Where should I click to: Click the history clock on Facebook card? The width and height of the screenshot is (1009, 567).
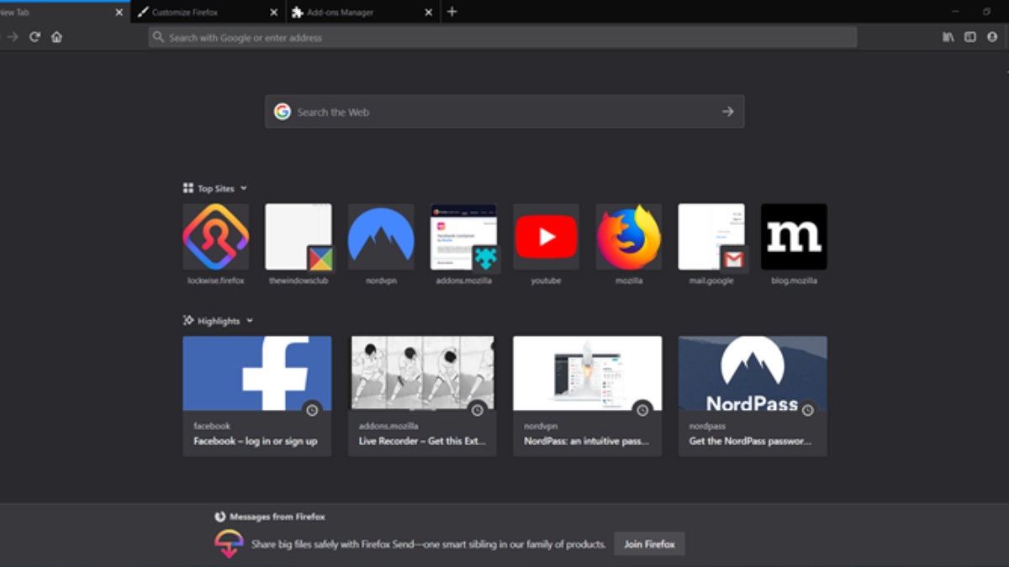click(312, 410)
